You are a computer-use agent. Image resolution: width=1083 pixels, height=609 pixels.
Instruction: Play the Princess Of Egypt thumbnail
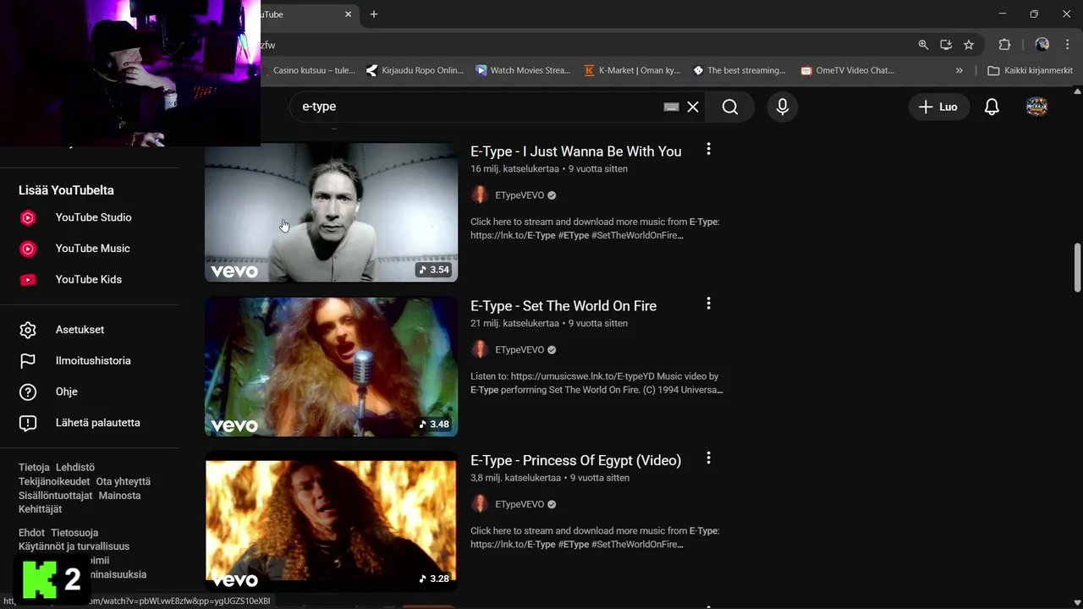tap(331, 521)
